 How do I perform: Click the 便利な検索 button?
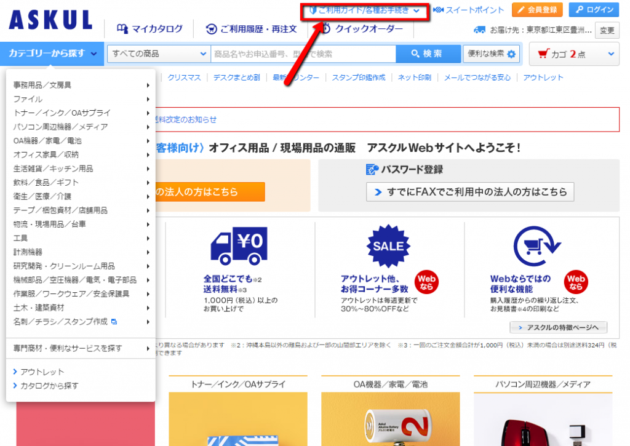click(491, 54)
